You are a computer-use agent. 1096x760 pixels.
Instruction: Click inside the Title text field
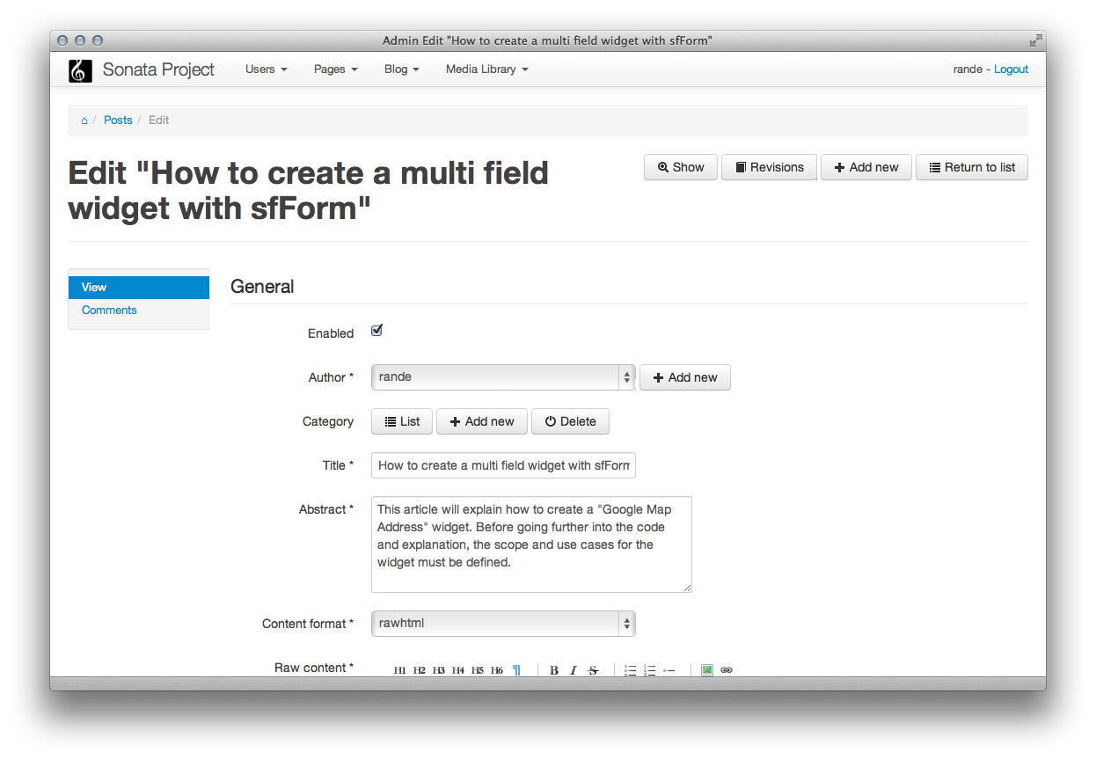503,465
